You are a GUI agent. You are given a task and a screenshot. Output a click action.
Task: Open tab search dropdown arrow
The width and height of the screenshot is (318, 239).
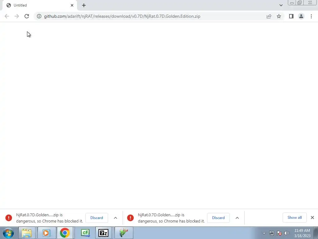[281, 5]
